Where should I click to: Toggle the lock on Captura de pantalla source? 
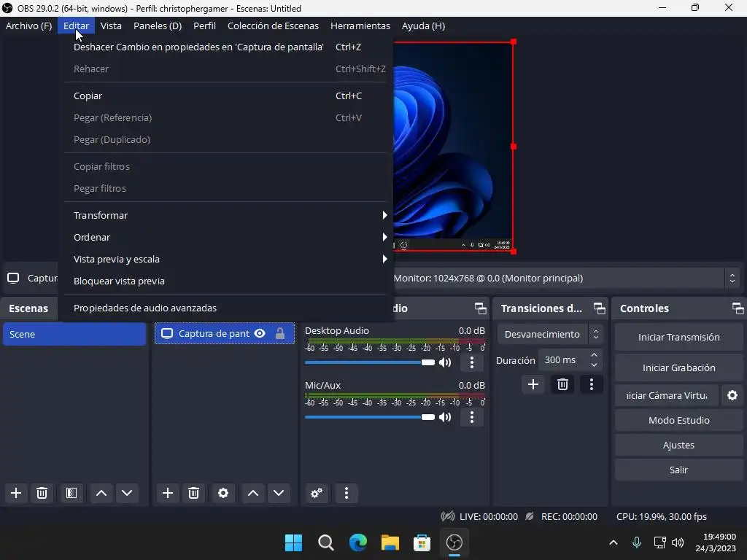tap(280, 333)
